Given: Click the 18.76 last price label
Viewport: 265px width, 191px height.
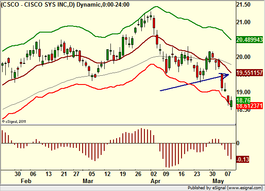Looking at the screenshot, I should [243, 100].
